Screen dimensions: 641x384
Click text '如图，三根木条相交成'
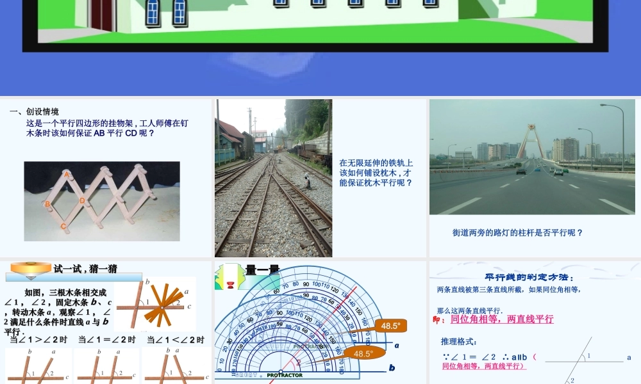coord(65,292)
